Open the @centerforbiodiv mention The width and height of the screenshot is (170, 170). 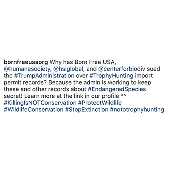pyautogui.click(x=122, y=69)
